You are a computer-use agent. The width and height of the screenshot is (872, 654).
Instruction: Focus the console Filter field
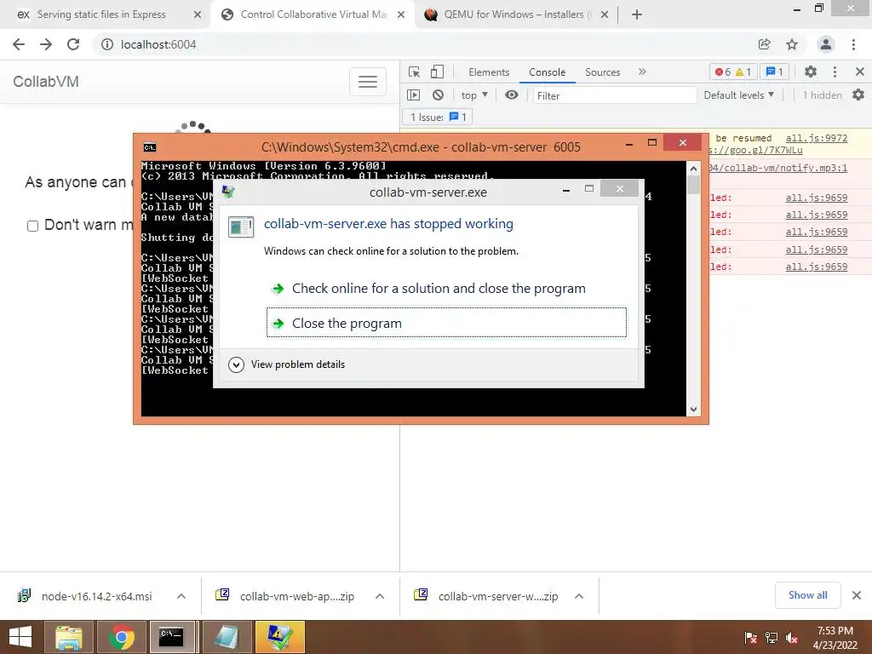615,95
